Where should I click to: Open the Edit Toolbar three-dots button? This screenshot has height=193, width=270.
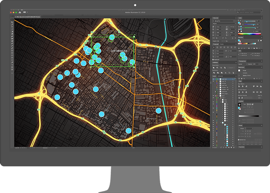12,73
